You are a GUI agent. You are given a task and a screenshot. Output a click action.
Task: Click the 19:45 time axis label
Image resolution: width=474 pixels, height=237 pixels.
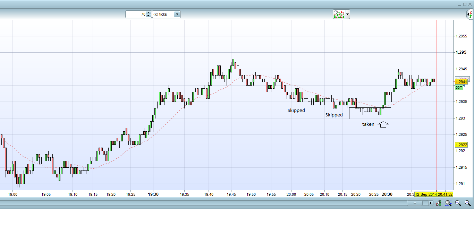pyautogui.click(x=231, y=195)
